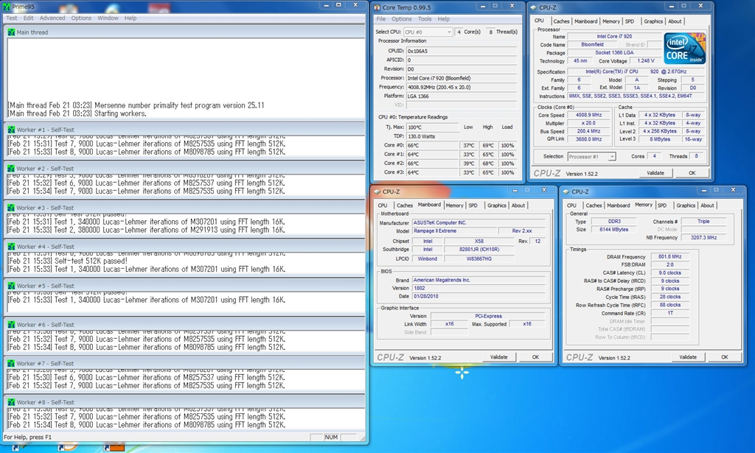The height and width of the screenshot is (453, 755).
Task: Select Caches tab in CPU-Z Memory window
Action: (594, 206)
